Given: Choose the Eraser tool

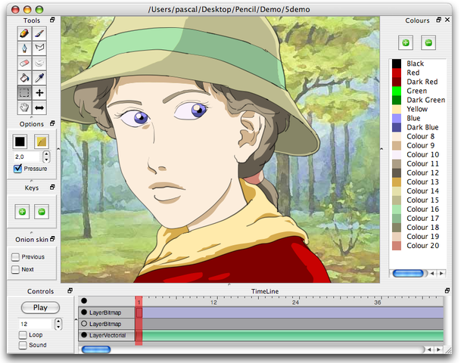Looking at the screenshot, I should tap(24, 63).
